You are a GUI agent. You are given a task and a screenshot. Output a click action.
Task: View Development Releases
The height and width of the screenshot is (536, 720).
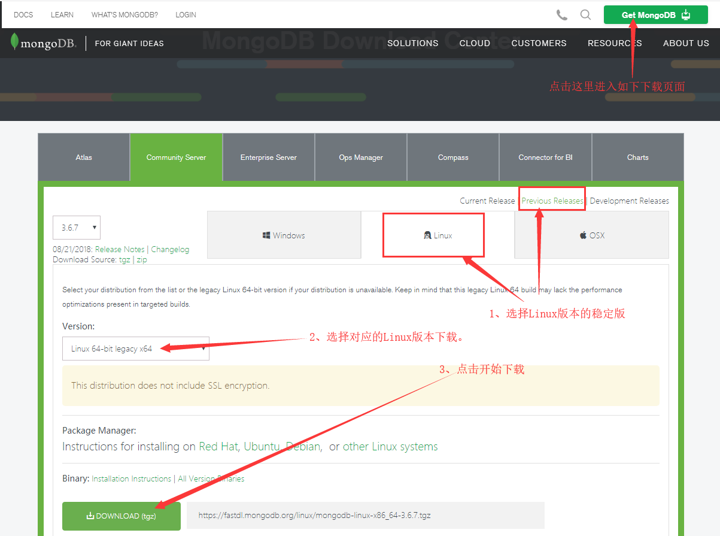coord(629,201)
